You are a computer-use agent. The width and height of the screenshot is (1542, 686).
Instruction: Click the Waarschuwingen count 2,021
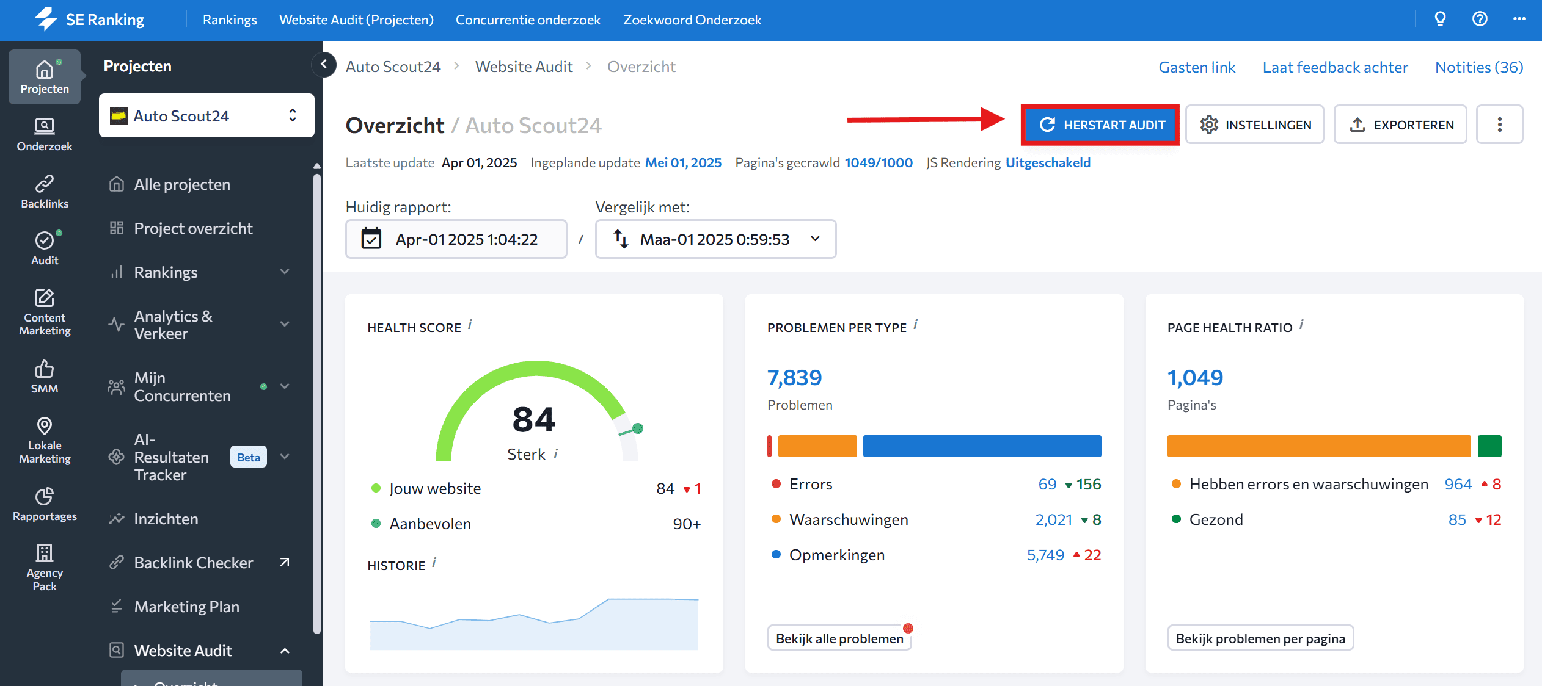[x=1053, y=519]
